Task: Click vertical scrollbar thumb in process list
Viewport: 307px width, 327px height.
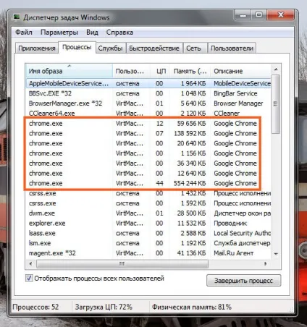Action: pyautogui.click(x=276, y=104)
